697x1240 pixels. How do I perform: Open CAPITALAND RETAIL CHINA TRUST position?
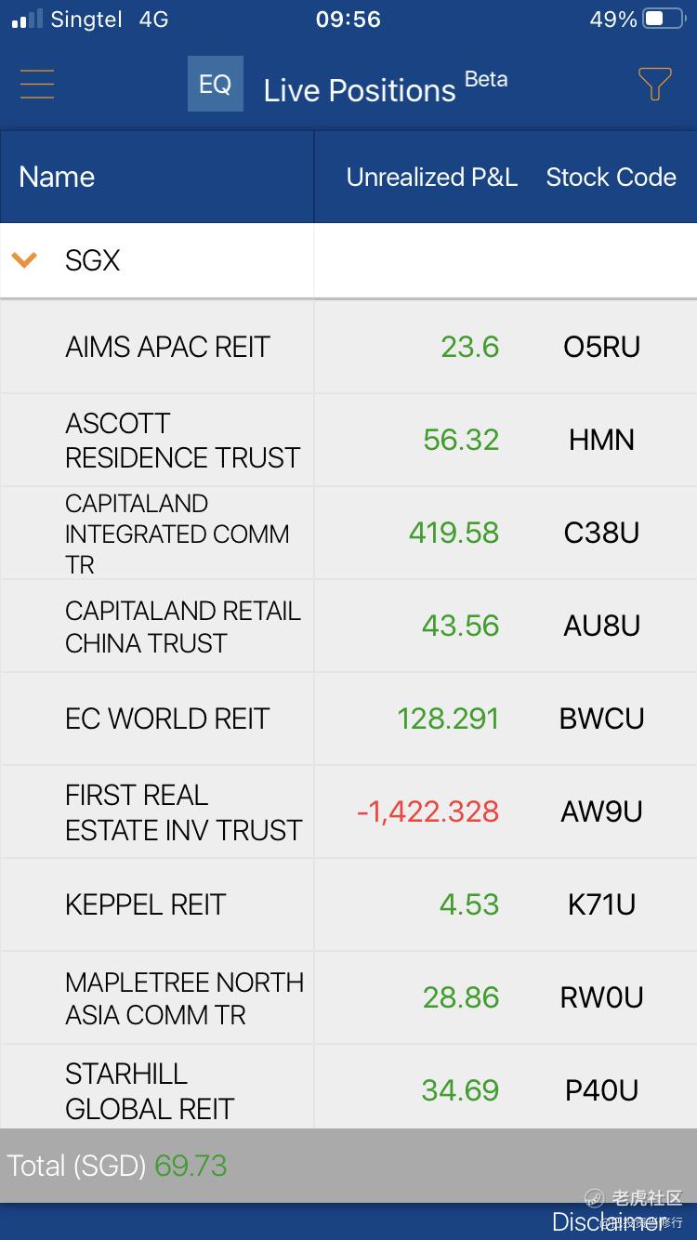[182, 626]
